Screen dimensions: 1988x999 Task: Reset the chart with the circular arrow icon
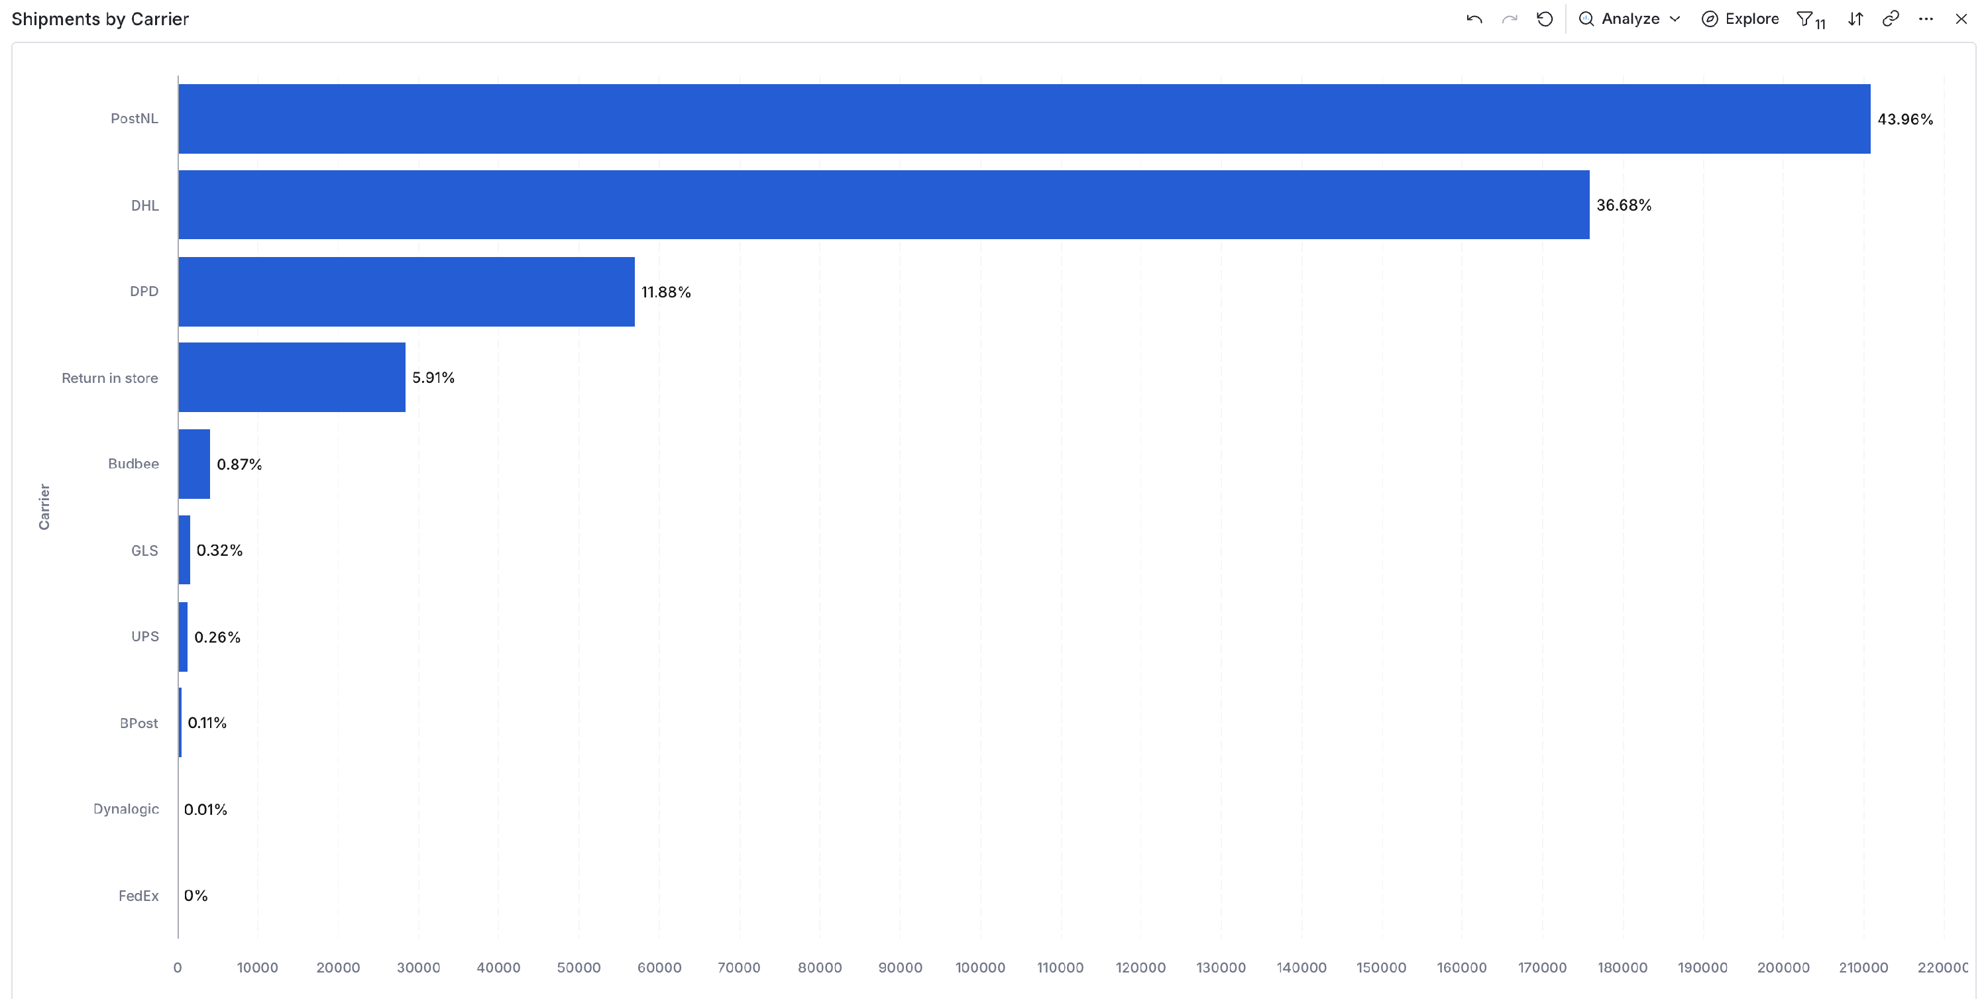(x=1544, y=19)
